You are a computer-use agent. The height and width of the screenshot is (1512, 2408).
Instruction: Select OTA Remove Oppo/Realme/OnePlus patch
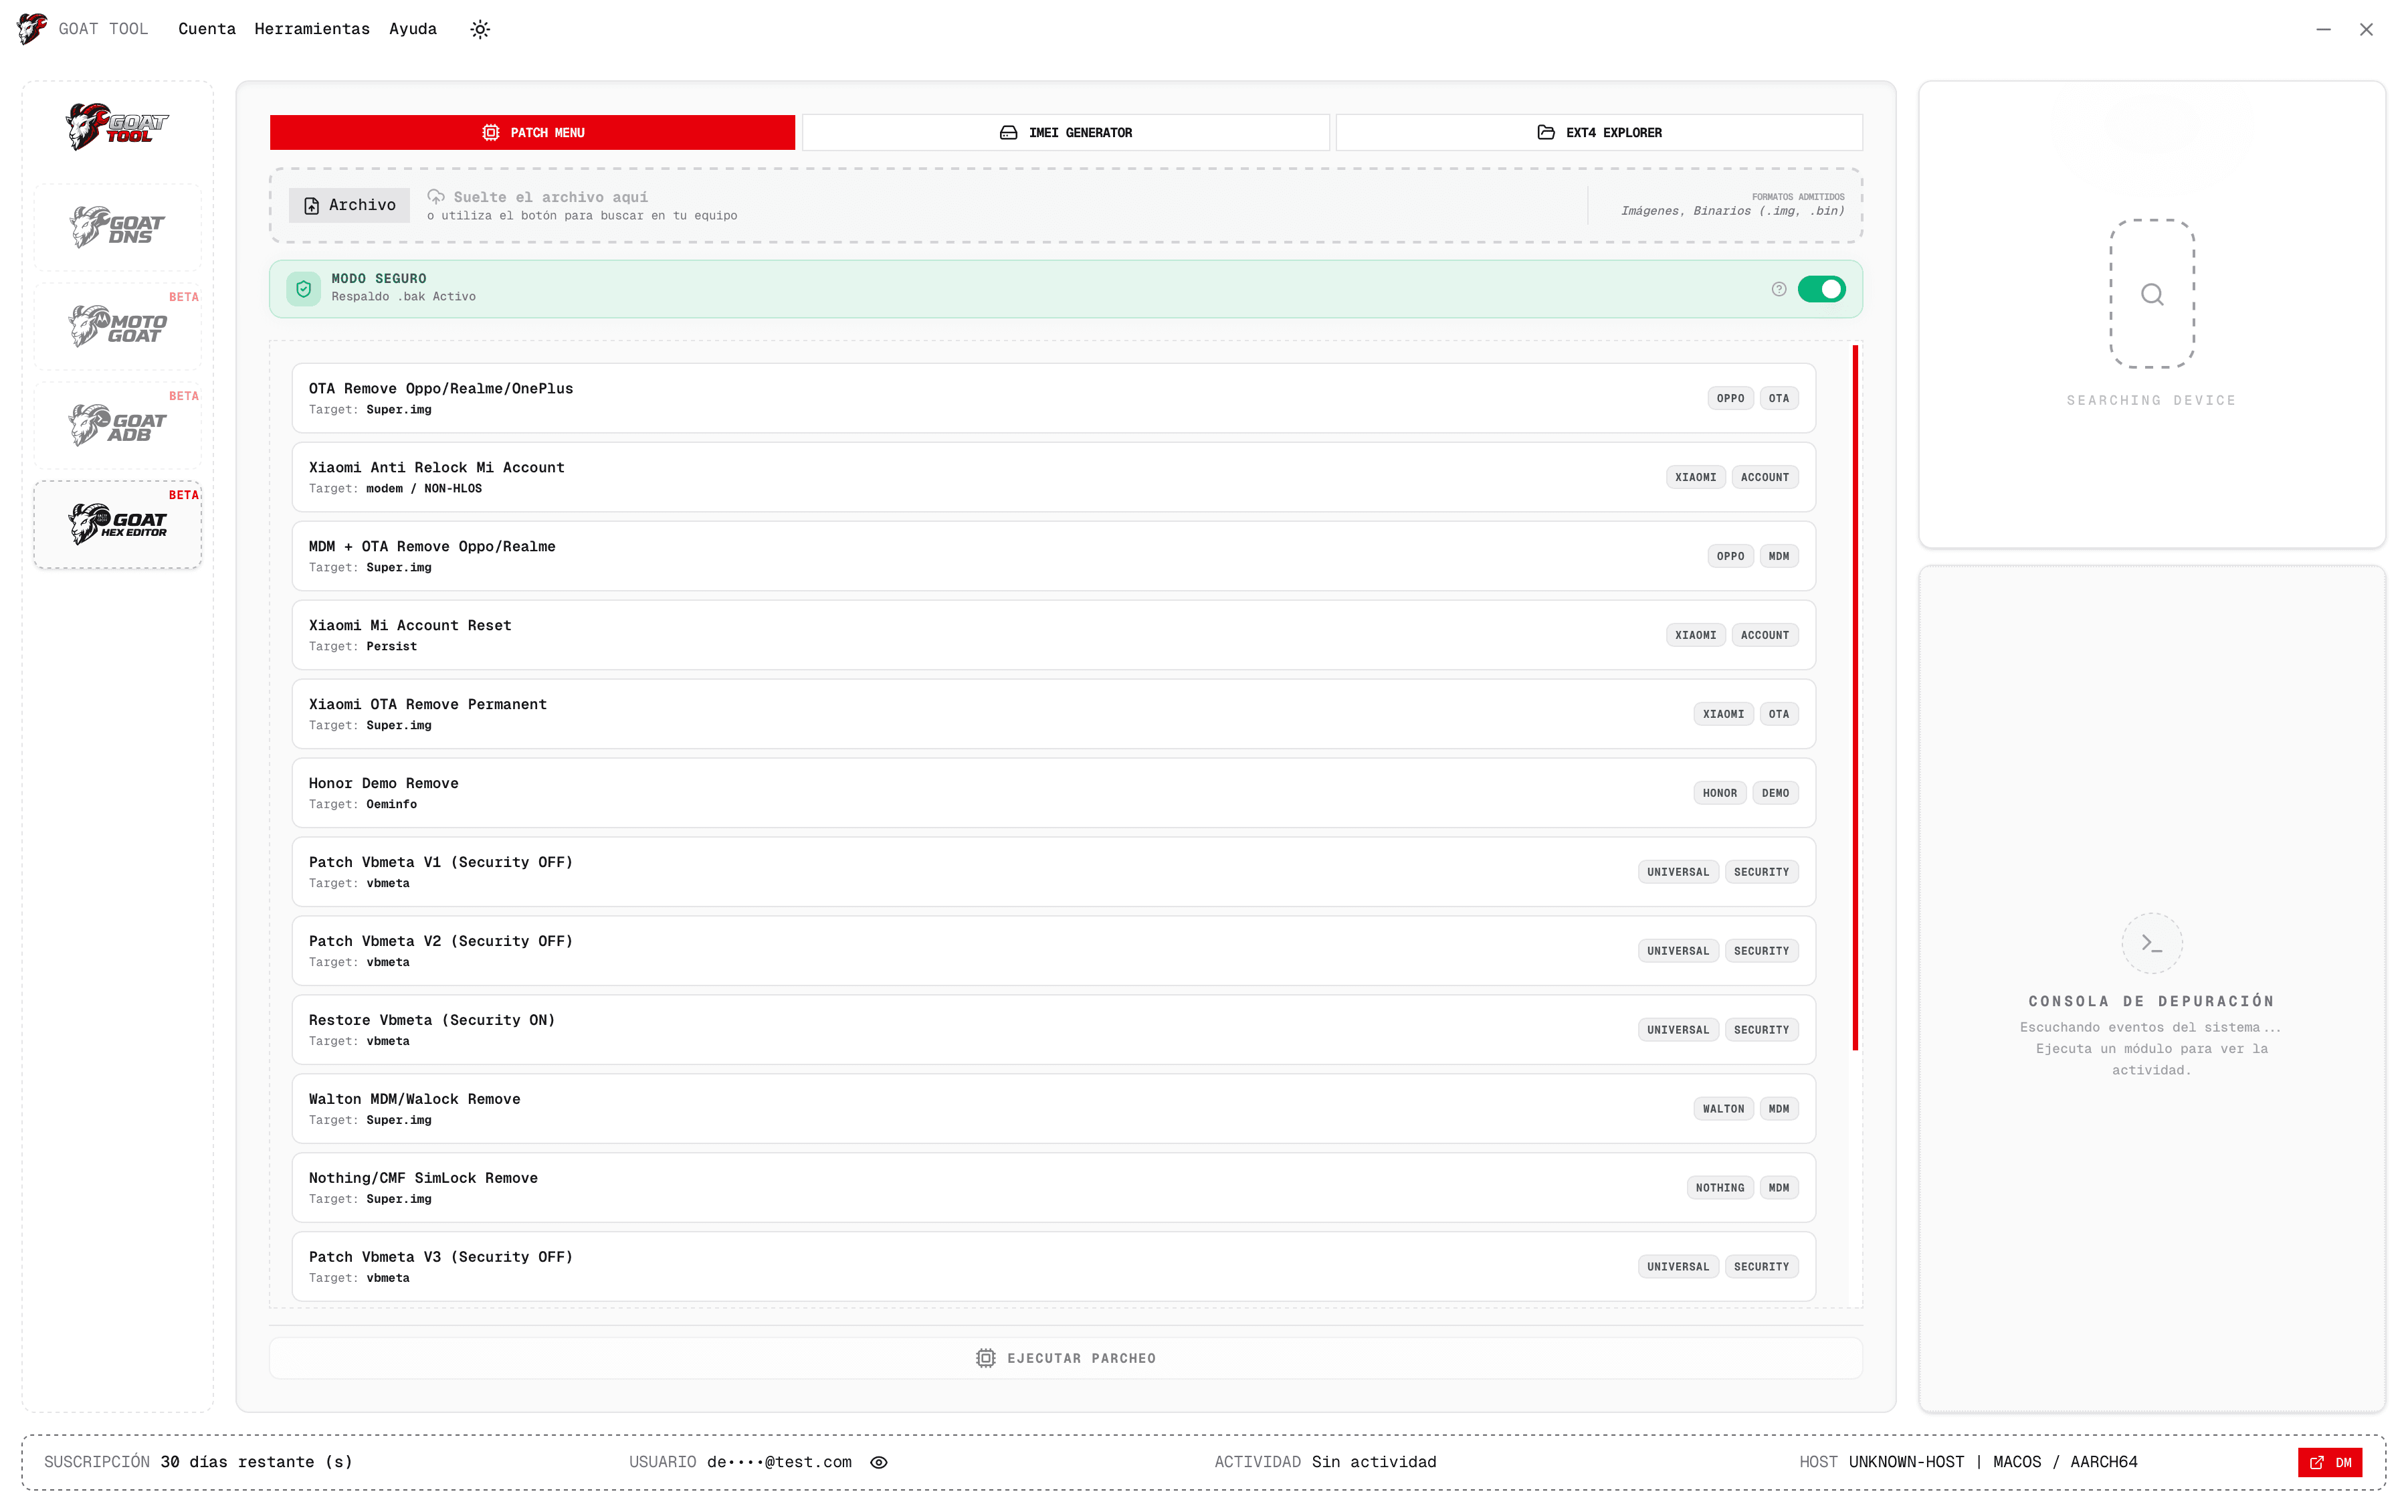1053,398
